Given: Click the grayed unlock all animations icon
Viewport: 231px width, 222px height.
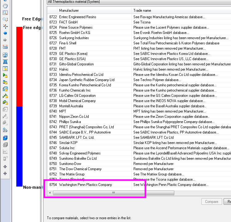Looking at the screenshot, I should click(5, 116).
